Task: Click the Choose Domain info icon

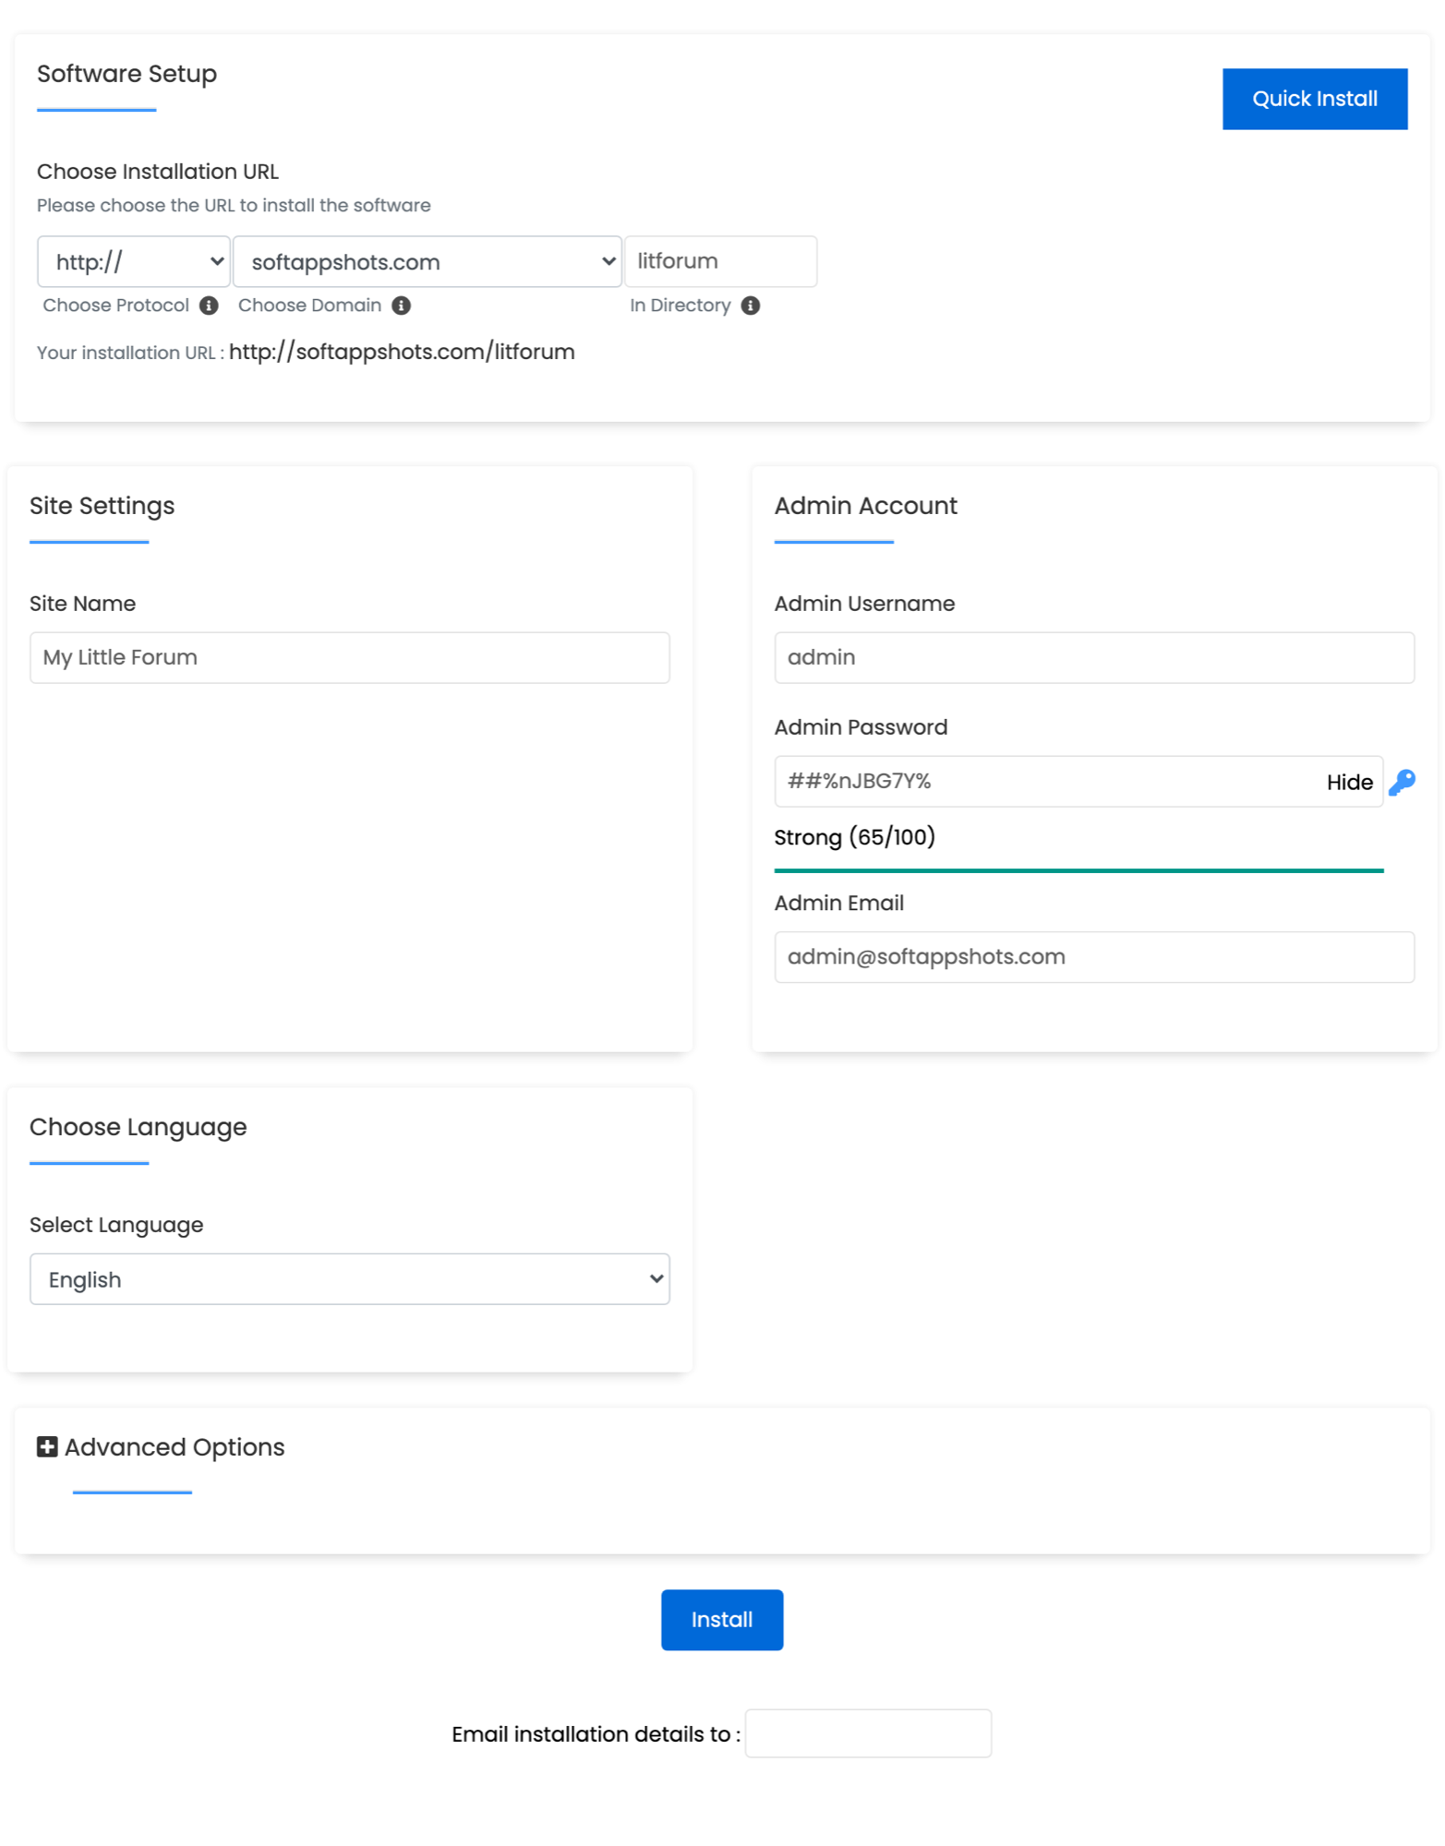Action: click(x=401, y=306)
